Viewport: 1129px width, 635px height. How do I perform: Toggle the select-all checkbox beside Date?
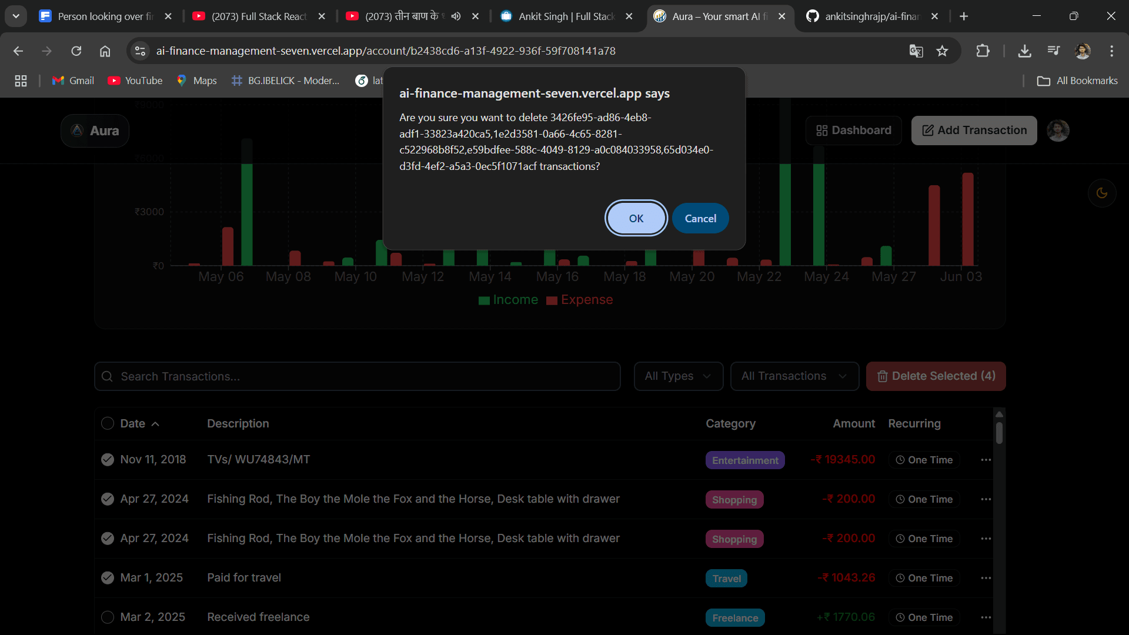click(x=108, y=424)
